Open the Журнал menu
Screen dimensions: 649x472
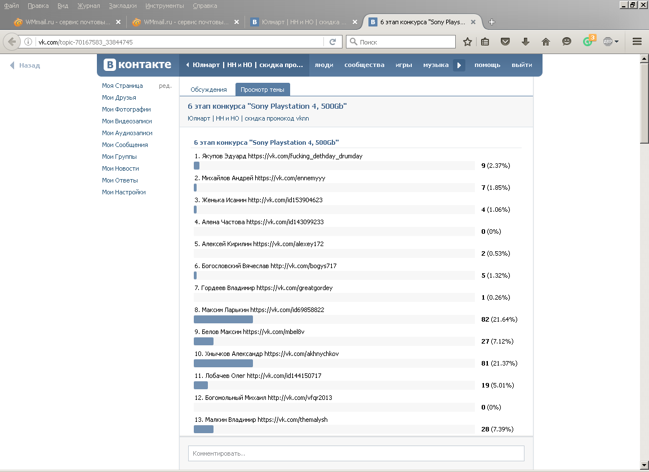point(88,6)
